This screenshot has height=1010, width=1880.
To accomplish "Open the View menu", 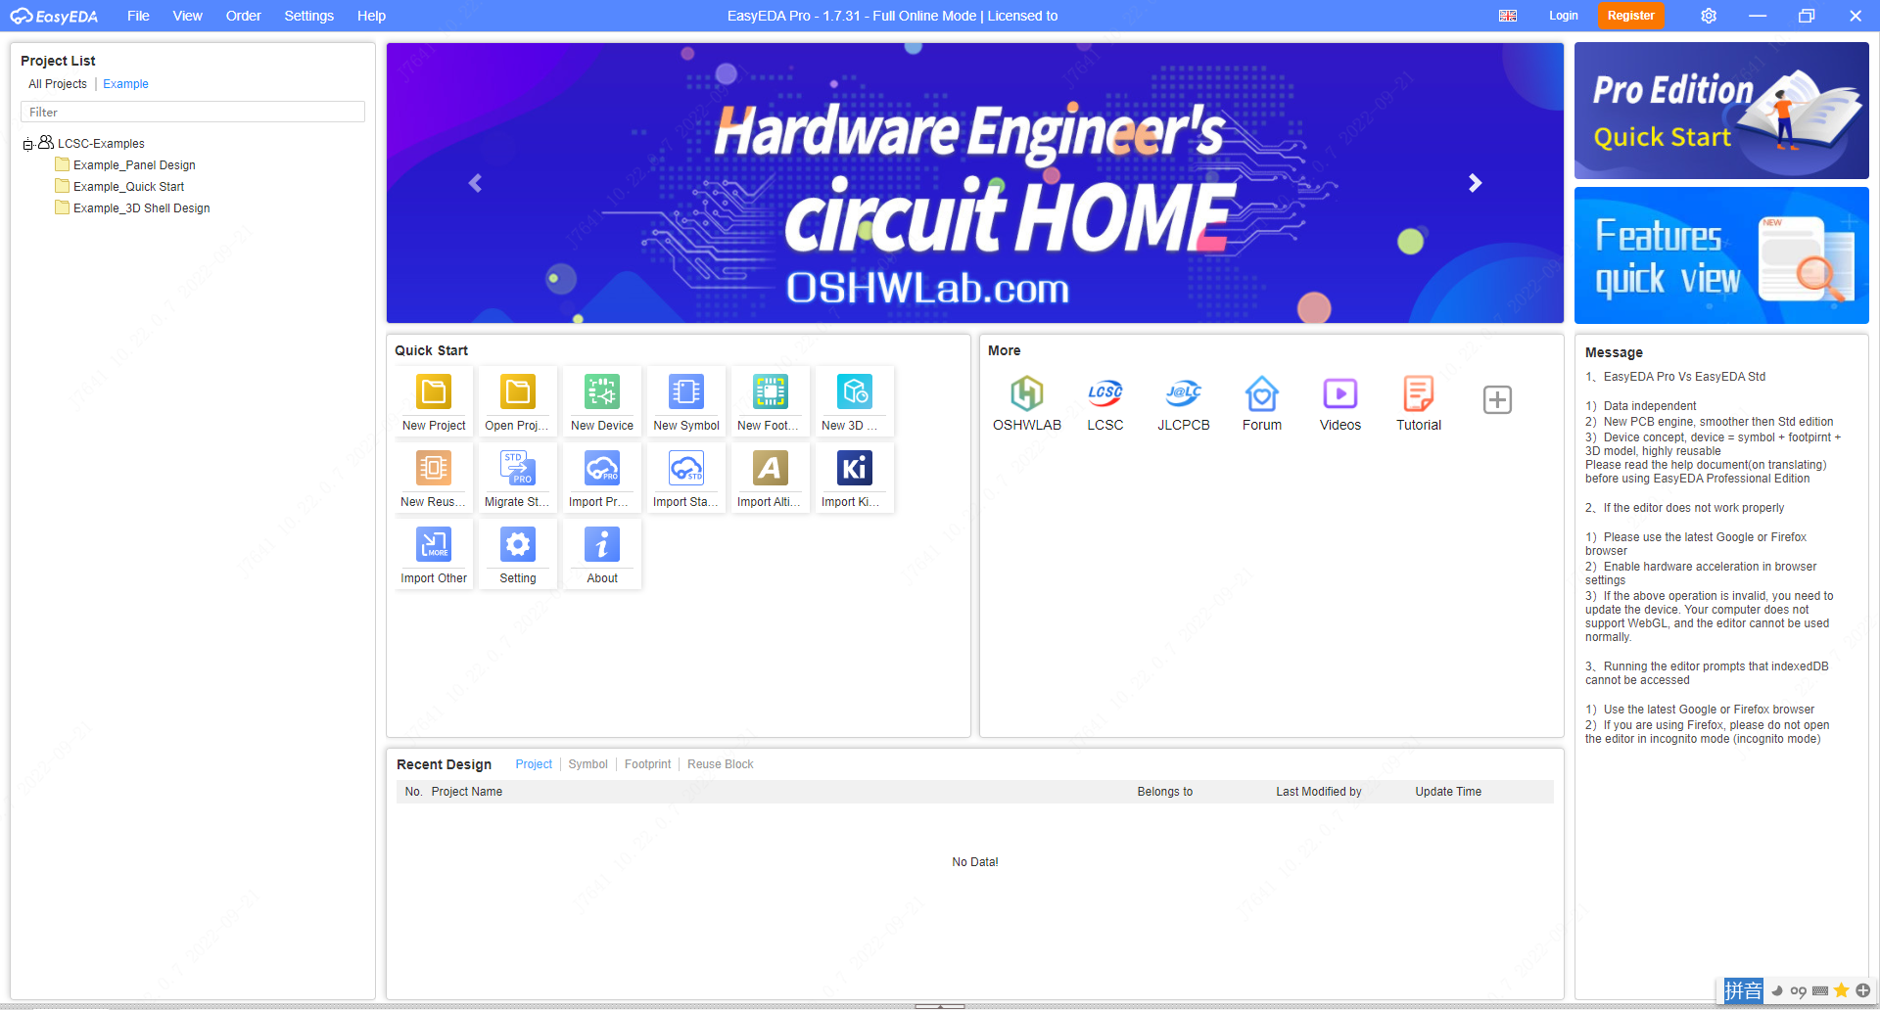I will [x=187, y=16].
